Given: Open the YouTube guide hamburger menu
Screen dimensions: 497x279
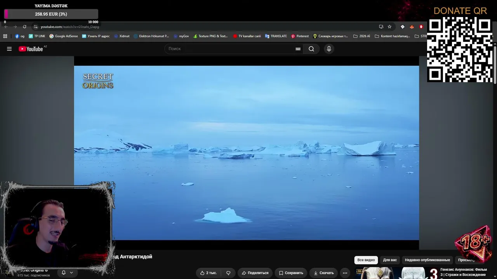Looking at the screenshot, I should (9, 49).
